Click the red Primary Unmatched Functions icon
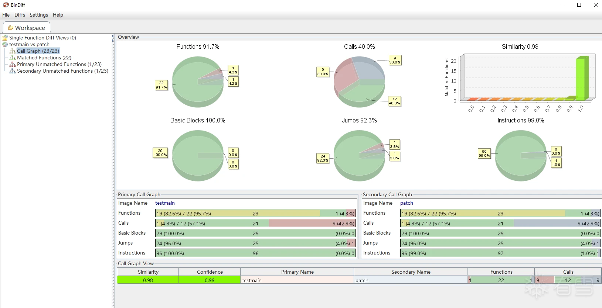The image size is (602, 308). coord(13,65)
